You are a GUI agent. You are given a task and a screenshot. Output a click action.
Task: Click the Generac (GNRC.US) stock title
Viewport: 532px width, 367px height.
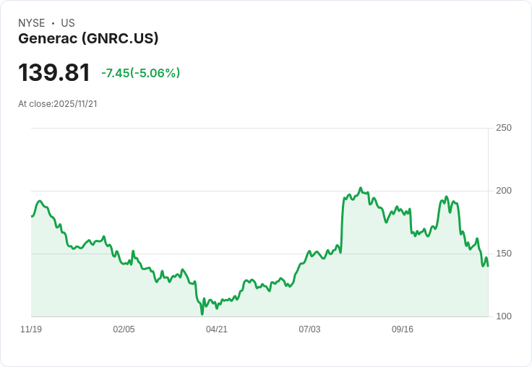tap(88, 39)
